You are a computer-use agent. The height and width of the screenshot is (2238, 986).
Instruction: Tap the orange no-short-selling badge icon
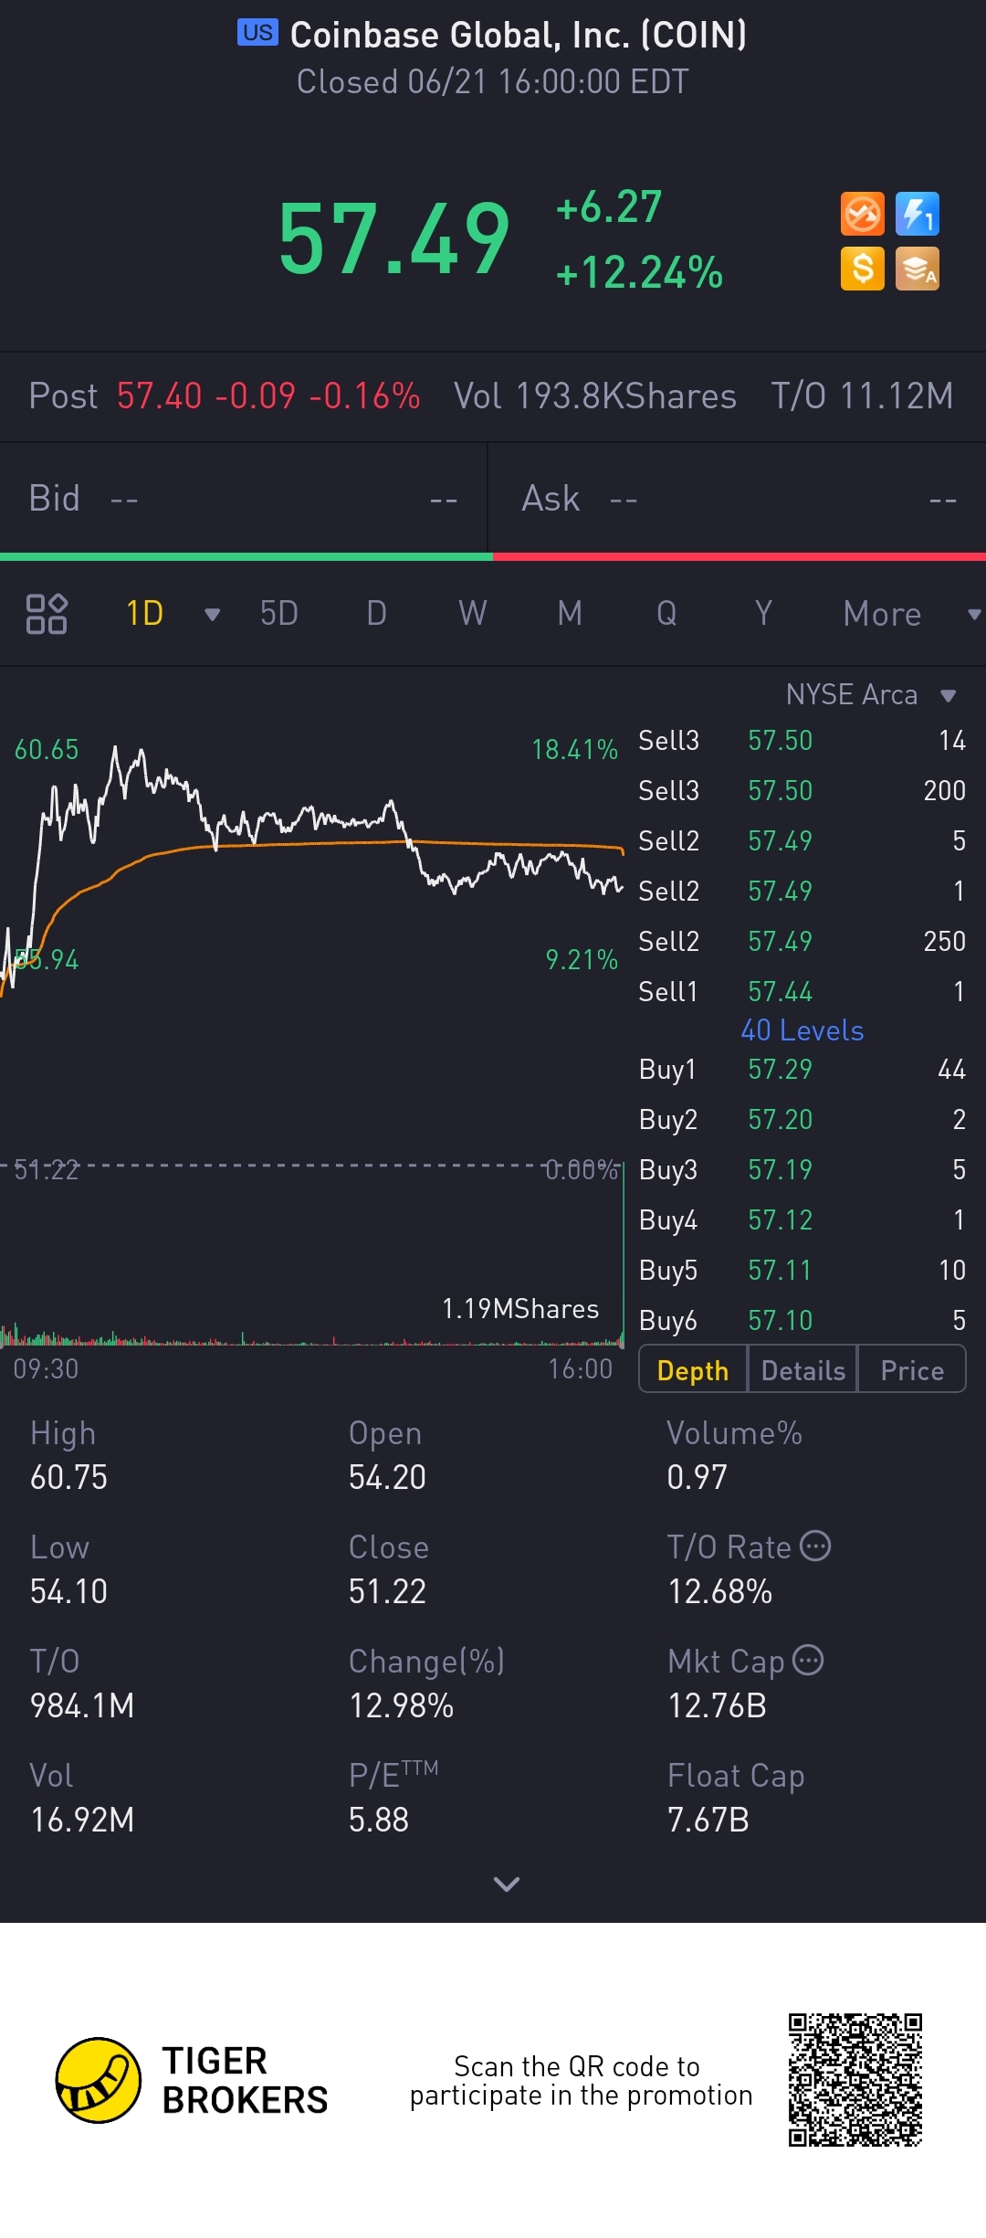click(862, 215)
